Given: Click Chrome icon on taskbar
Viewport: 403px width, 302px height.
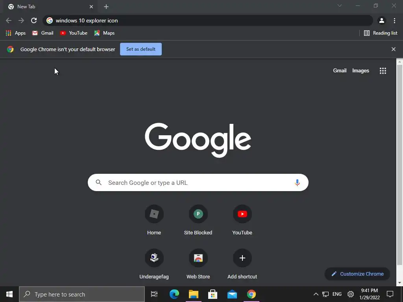Looking at the screenshot, I should point(251,294).
